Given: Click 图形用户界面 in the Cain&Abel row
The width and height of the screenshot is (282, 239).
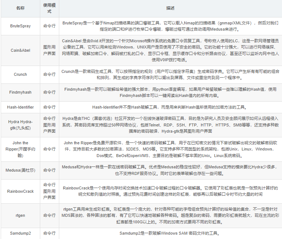Looking at the screenshot, I should pos(49,50).
